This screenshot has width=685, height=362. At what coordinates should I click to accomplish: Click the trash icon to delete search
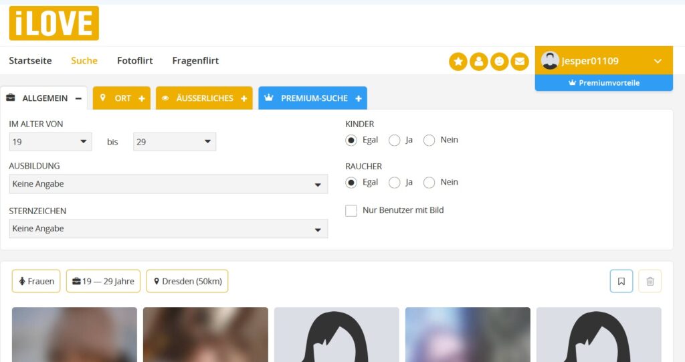(650, 281)
